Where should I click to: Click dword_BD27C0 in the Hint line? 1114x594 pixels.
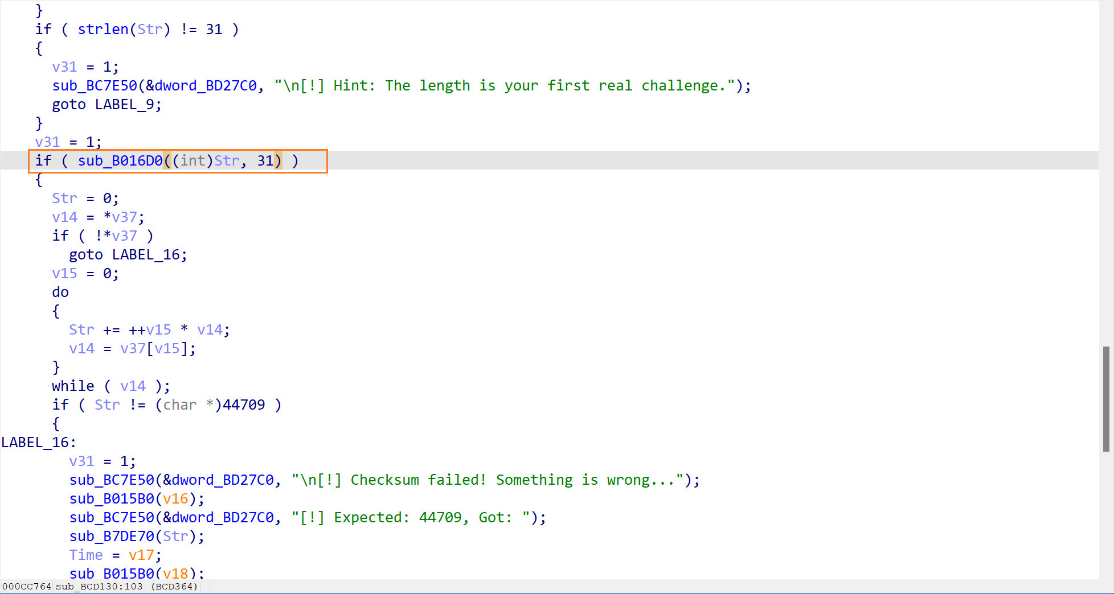click(x=206, y=86)
